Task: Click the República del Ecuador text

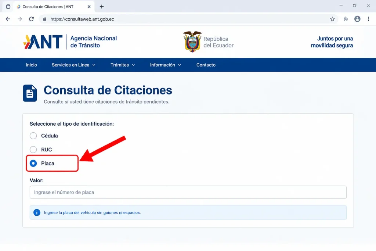Action: click(218, 42)
